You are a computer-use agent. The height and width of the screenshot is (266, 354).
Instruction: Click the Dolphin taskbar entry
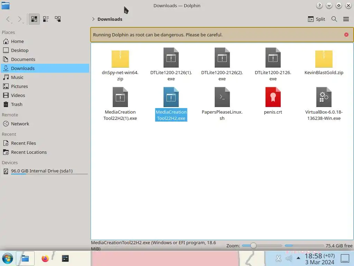click(x=25, y=258)
